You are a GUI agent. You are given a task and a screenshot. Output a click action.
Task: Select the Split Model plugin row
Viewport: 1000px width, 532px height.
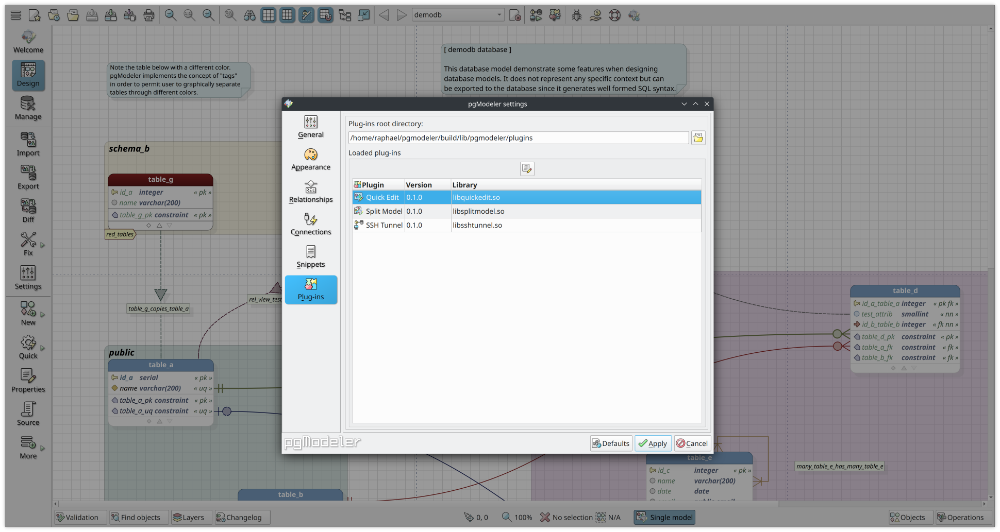527,211
